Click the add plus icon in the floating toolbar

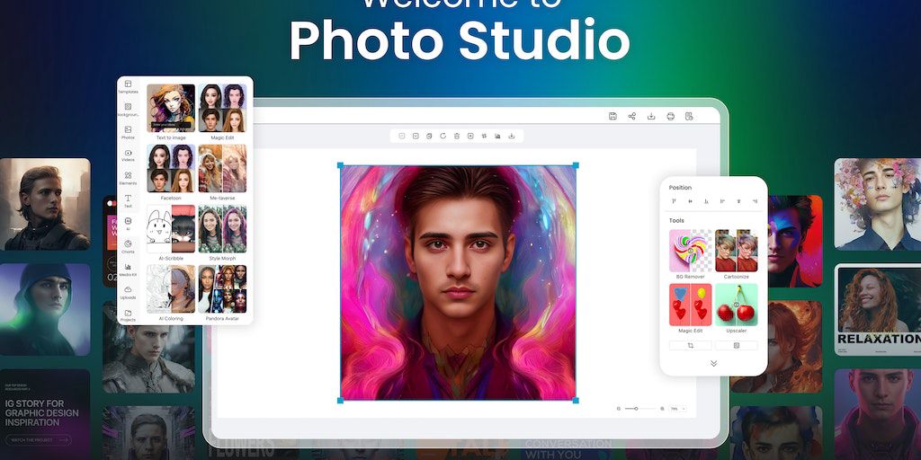tap(470, 136)
